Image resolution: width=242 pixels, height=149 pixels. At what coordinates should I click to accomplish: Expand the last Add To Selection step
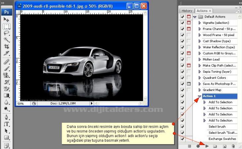pos(205,121)
